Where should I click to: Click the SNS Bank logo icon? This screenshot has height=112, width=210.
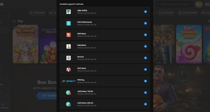pos(68,69)
